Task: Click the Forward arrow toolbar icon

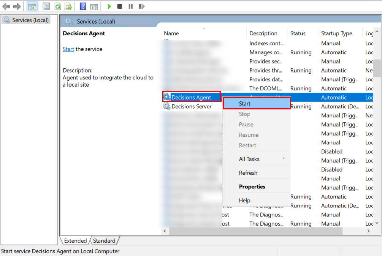Action: [17, 6]
